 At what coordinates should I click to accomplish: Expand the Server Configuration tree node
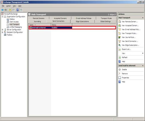click(3, 30)
